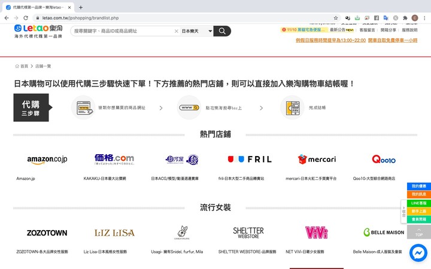Select LINE客服 in side menu
This screenshot has width=431, height=269.
[x=418, y=203]
